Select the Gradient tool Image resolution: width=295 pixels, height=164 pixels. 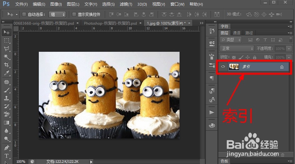[x=7, y=123]
